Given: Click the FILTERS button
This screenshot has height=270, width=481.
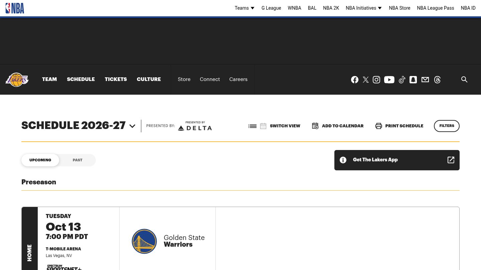Looking at the screenshot, I should pyautogui.click(x=447, y=126).
